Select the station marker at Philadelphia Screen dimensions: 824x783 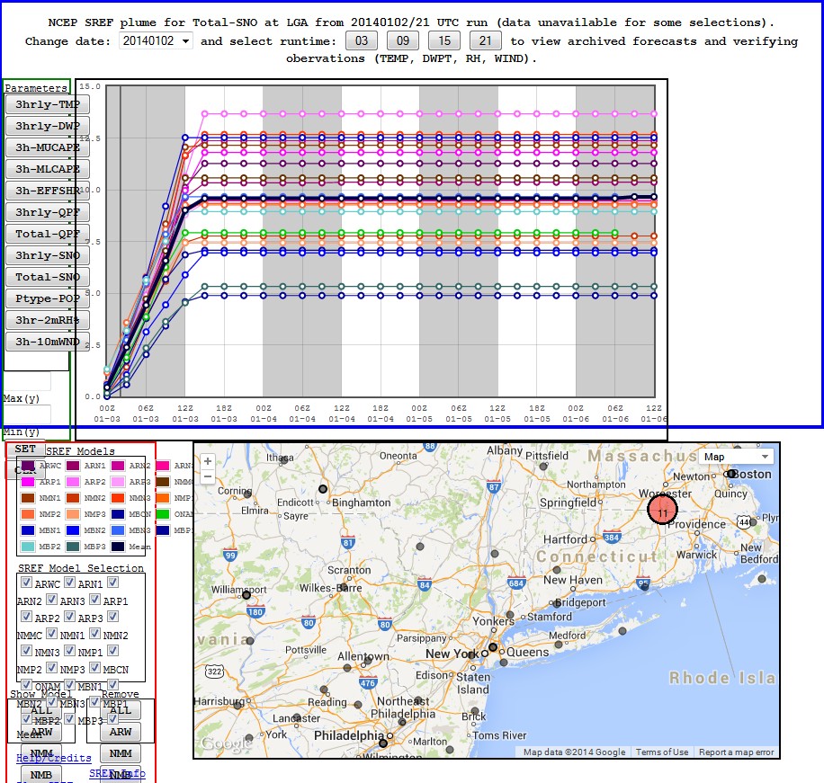383,743
